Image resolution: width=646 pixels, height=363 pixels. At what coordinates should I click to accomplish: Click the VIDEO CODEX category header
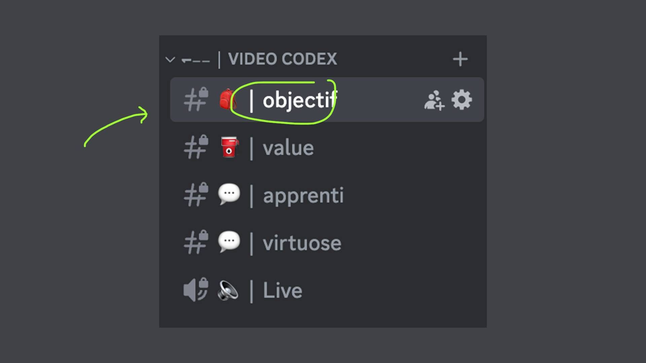click(282, 59)
